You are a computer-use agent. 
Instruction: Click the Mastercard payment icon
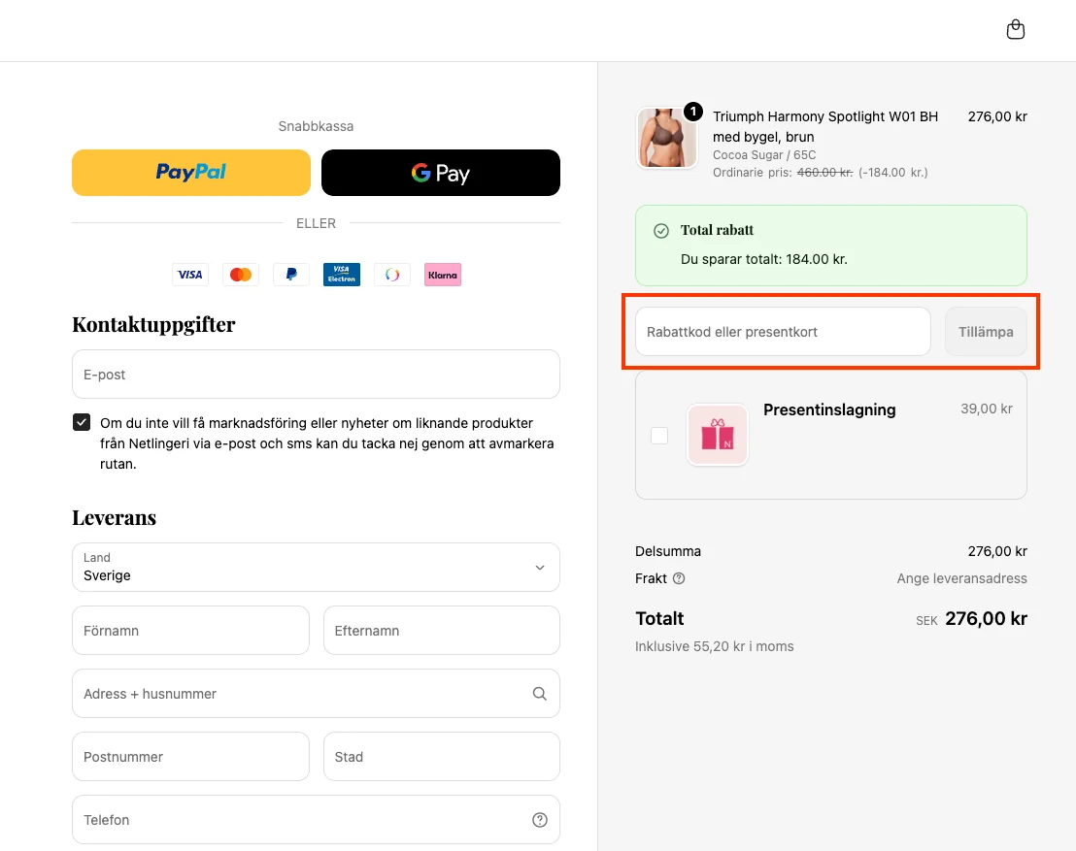tap(241, 275)
